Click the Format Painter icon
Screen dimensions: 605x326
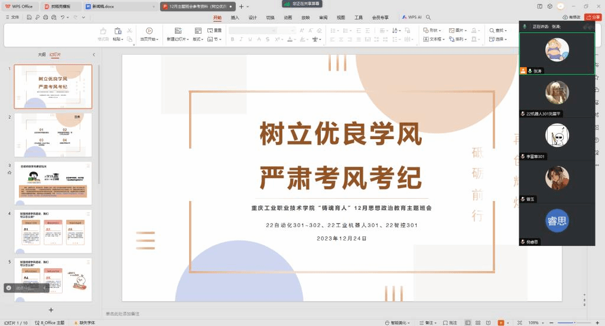(x=103, y=31)
